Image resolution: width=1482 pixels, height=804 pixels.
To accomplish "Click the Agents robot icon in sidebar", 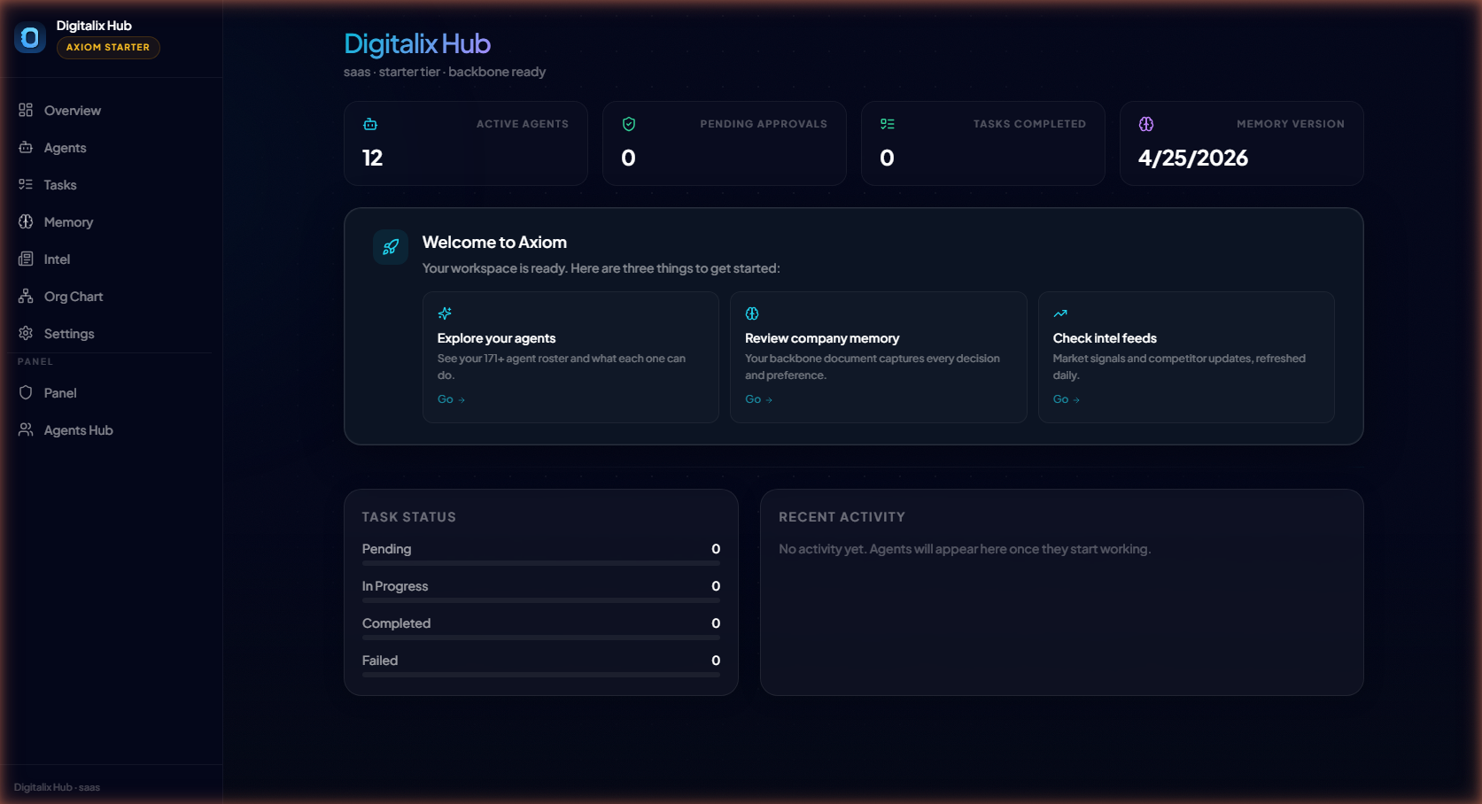I will (x=26, y=147).
